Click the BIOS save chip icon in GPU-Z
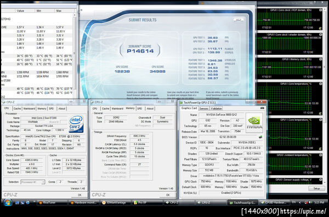Screen dimensions: 329x217 260,137
